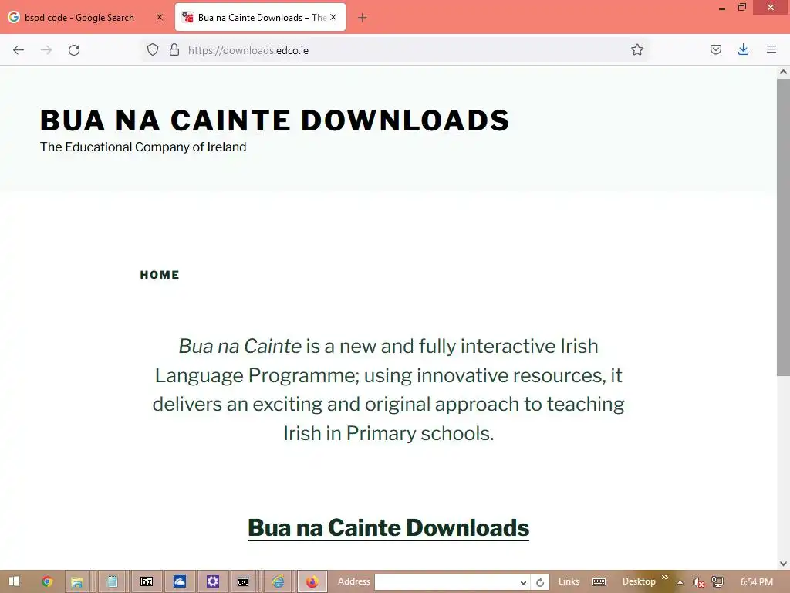Open the Windows Start menu

pos(14,581)
